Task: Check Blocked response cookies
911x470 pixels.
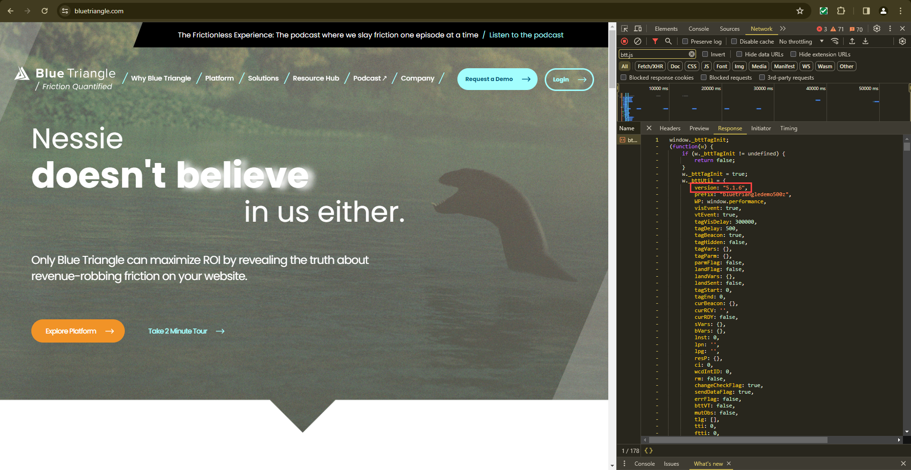Action: coord(623,77)
